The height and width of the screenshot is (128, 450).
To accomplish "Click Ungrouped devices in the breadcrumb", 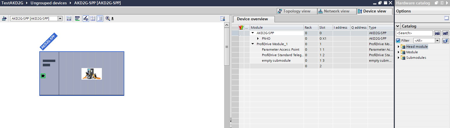I will pyautogui.click(x=48, y=3).
